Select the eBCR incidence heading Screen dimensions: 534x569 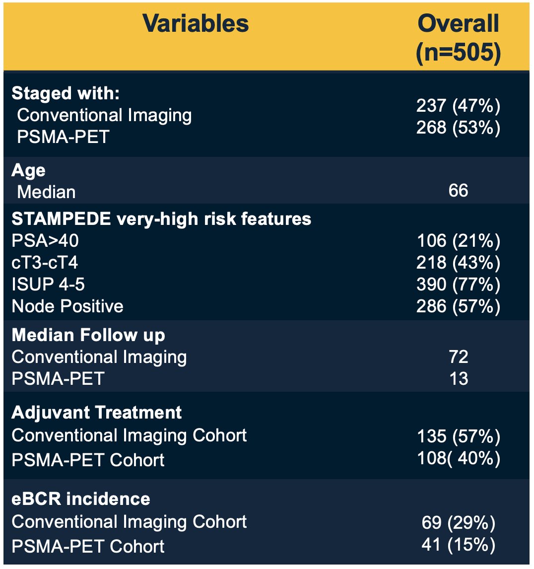80,498
